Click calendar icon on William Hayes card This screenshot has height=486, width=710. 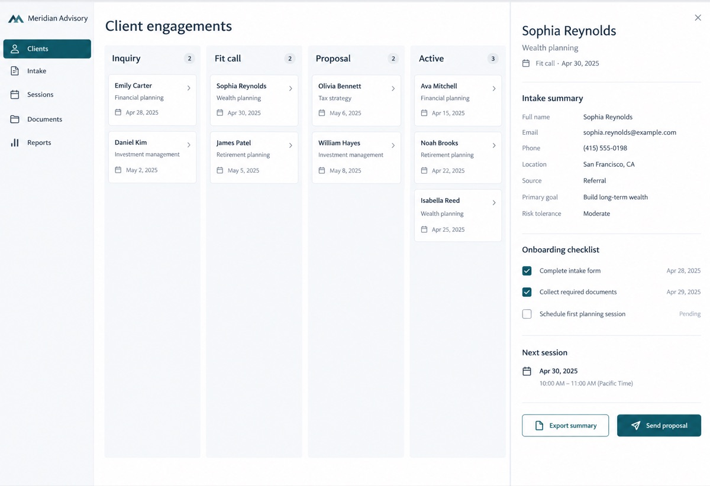point(322,170)
